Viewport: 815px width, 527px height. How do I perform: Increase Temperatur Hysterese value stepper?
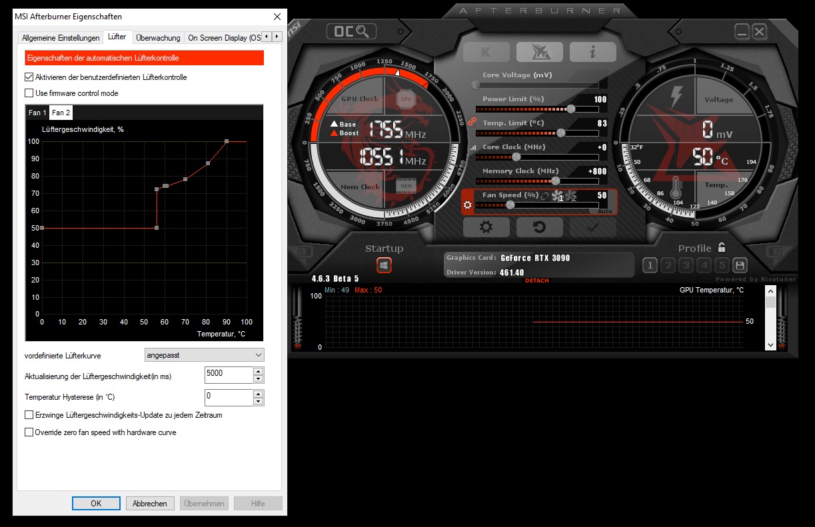259,394
